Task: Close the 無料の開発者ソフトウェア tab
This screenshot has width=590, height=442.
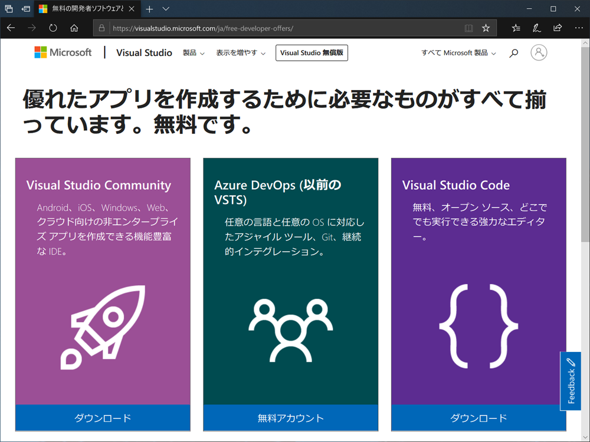Action: tap(132, 9)
